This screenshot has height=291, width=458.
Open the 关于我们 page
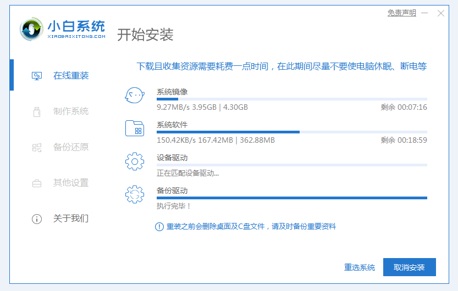[71, 219]
